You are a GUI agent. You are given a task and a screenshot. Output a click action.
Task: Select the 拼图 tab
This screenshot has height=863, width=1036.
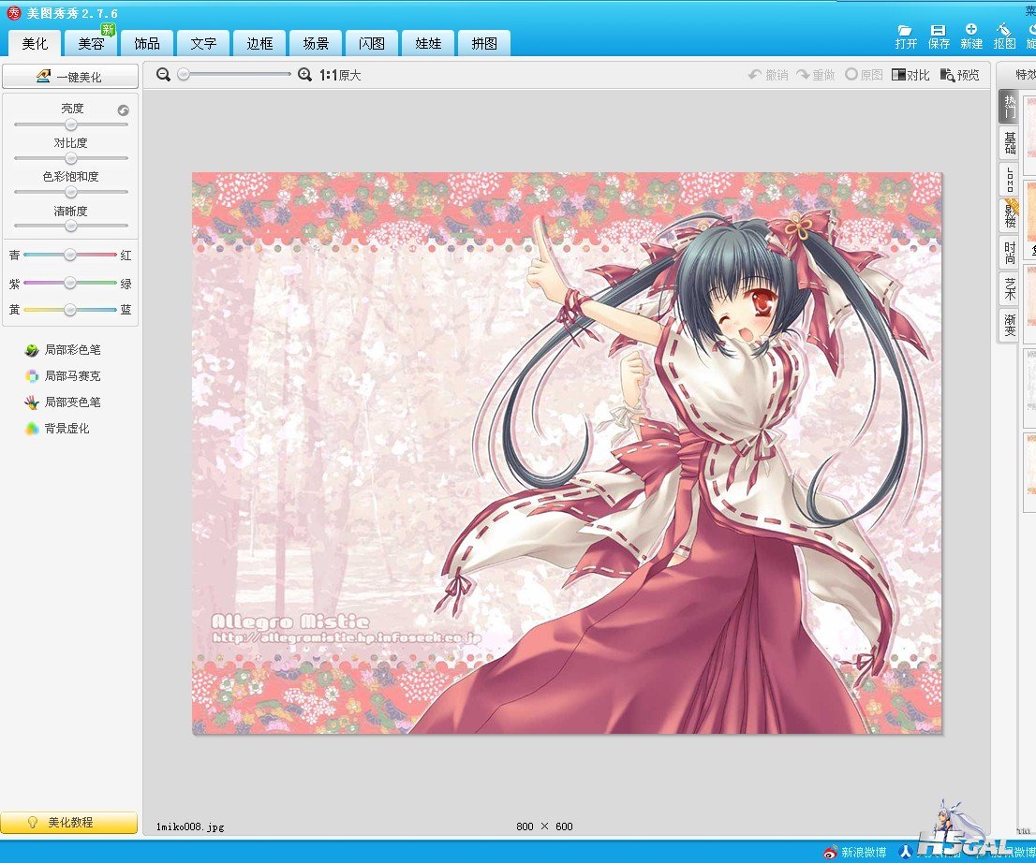point(483,44)
